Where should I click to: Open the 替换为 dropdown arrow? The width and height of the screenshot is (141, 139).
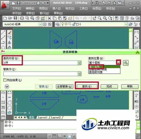pyautogui.click(x=80, y=74)
